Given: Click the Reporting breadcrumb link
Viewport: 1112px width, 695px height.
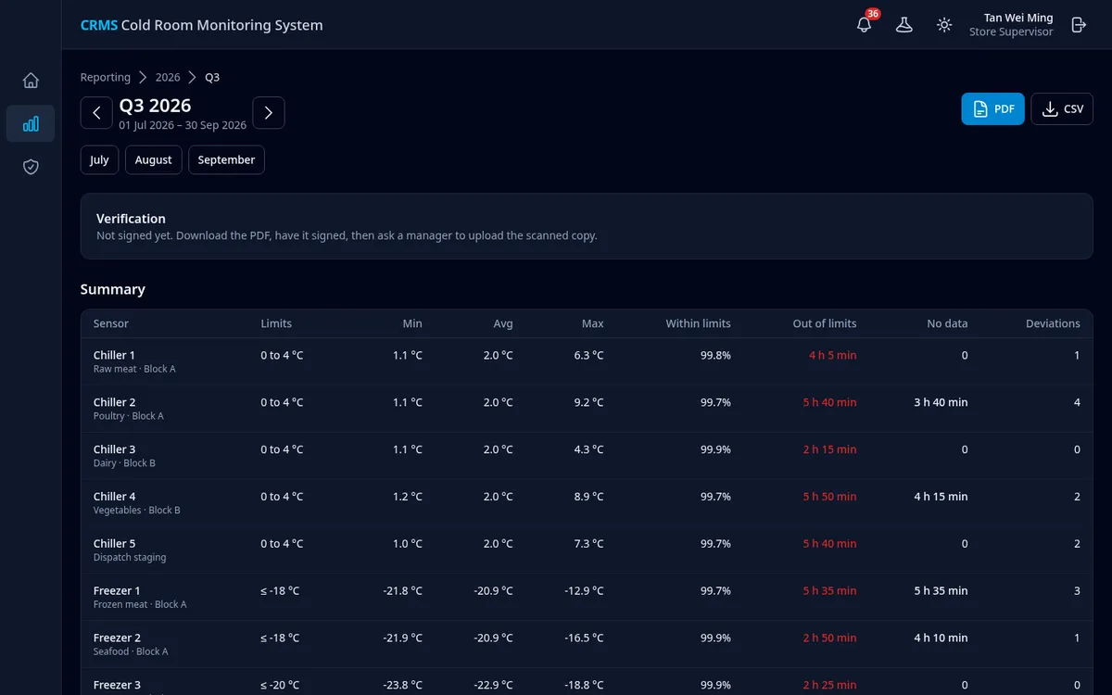Looking at the screenshot, I should pyautogui.click(x=106, y=77).
